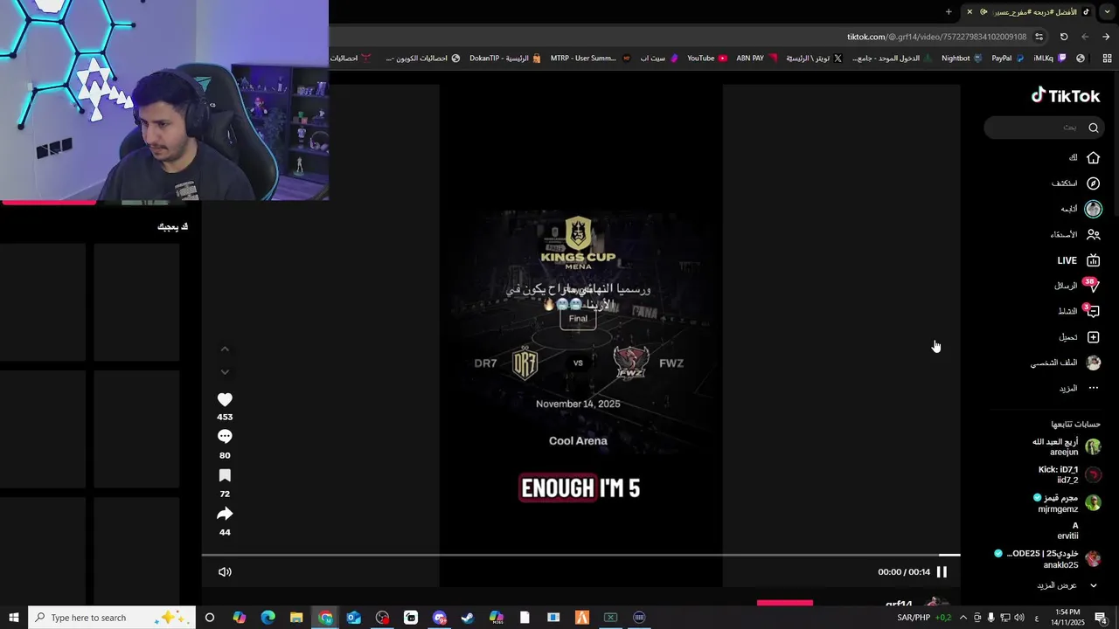1119x629 pixels.
Task: Open the apps grid icon in bookmarks bar
Action: coord(1107,59)
